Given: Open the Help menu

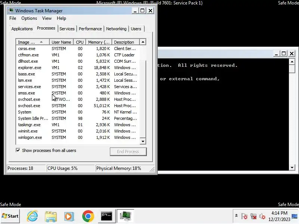Looking at the screenshot, I should coord(61,18).
